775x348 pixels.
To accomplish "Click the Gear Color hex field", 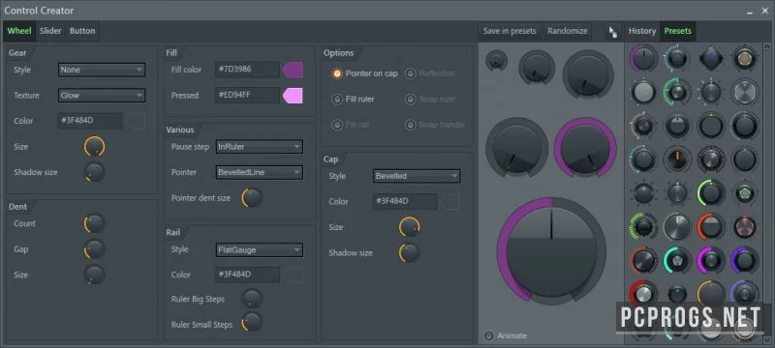I will coord(90,121).
